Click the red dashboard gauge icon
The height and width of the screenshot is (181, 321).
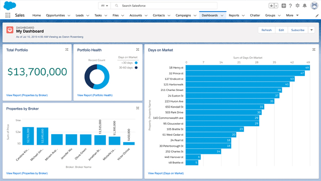pyautogui.click(x=10, y=30)
